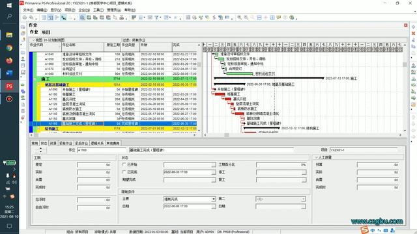
Task: Open the 工具 menu
Action: 98,10
